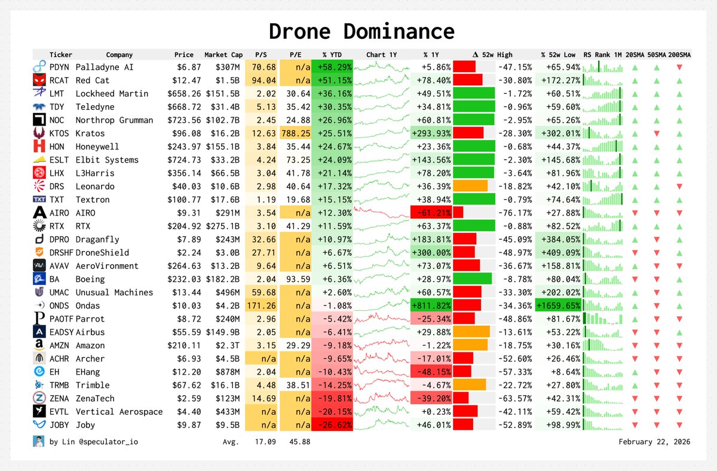This screenshot has width=717, height=471.
Task: Click the EHang green 20SMA up arrow
Action: (x=635, y=371)
